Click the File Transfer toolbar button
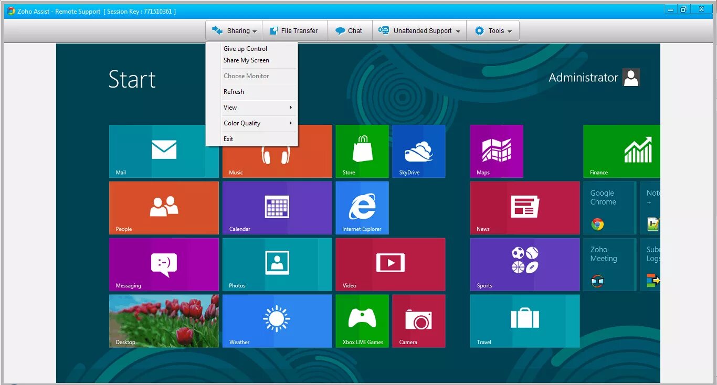This screenshot has width=717, height=385. pos(294,31)
